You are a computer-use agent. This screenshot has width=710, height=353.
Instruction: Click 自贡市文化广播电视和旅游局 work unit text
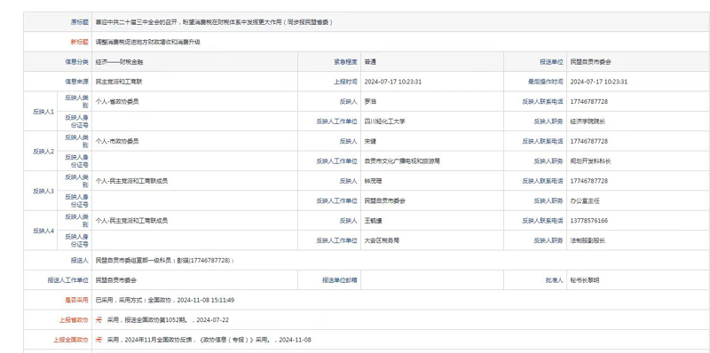coord(402,161)
